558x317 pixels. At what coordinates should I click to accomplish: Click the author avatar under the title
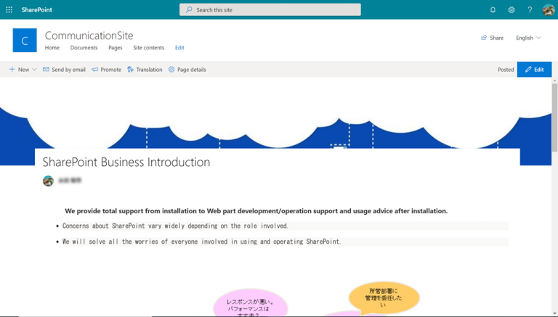(x=49, y=181)
